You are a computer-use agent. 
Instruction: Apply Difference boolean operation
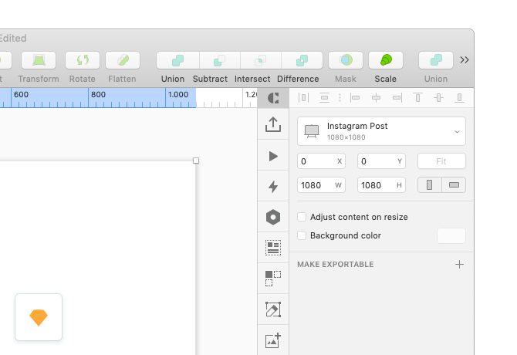pyautogui.click(x=302, y=60)
